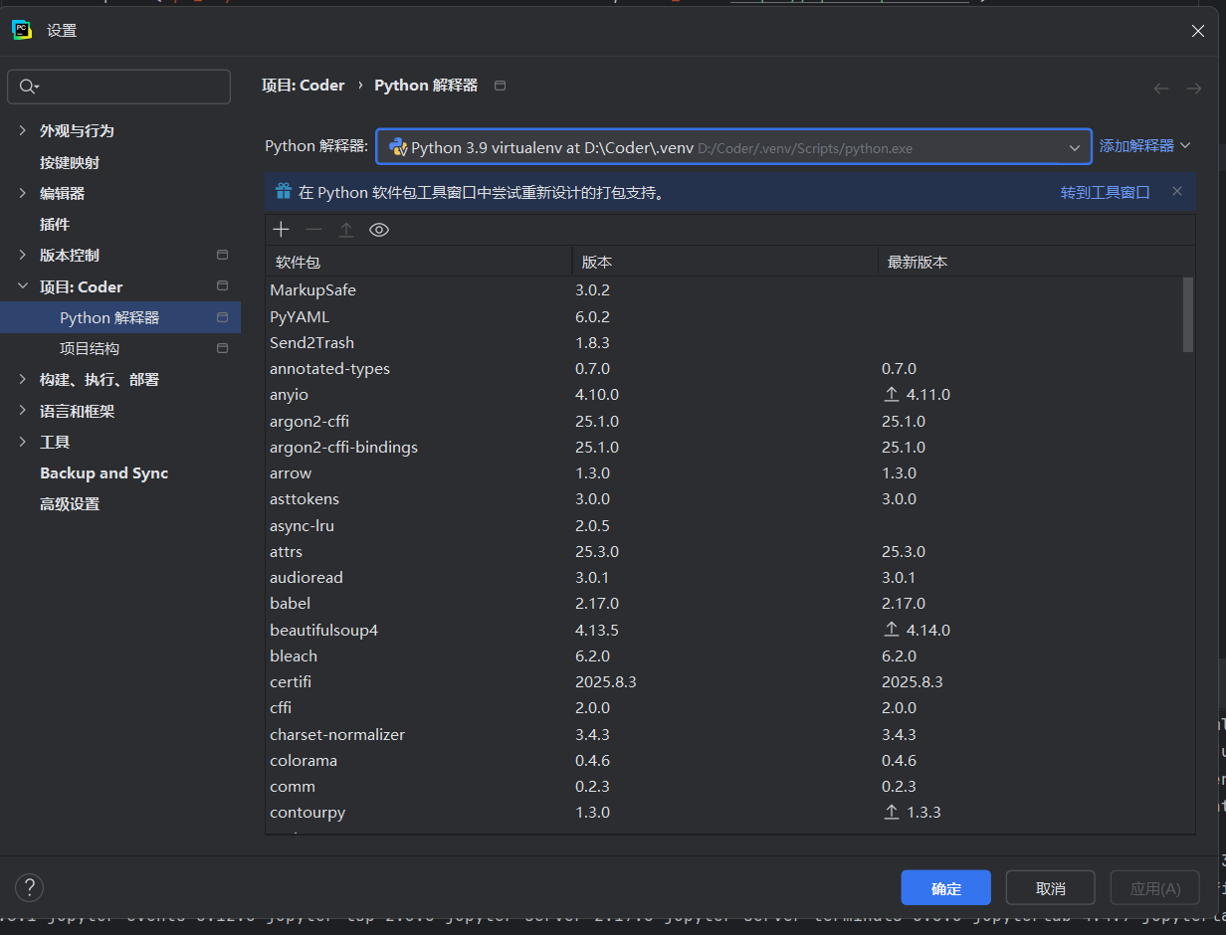The height and width of the screenshot is (935, 1226).
Task: Click the Python icon in interpreter selector
Action: point(398,147)
